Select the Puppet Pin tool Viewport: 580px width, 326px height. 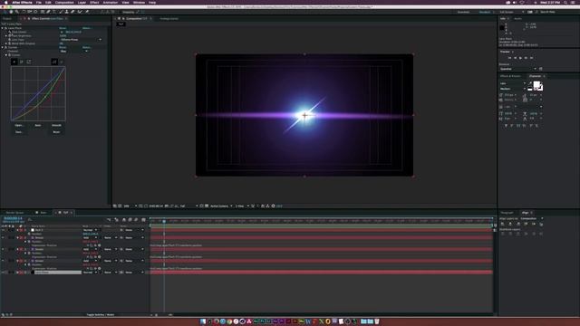[x=87, y=12]
